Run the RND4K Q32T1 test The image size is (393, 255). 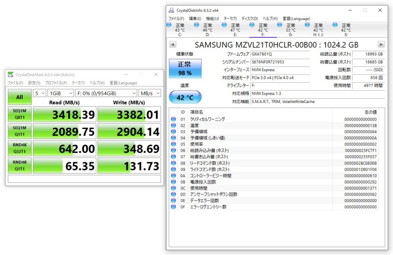(x=20, y=148)
